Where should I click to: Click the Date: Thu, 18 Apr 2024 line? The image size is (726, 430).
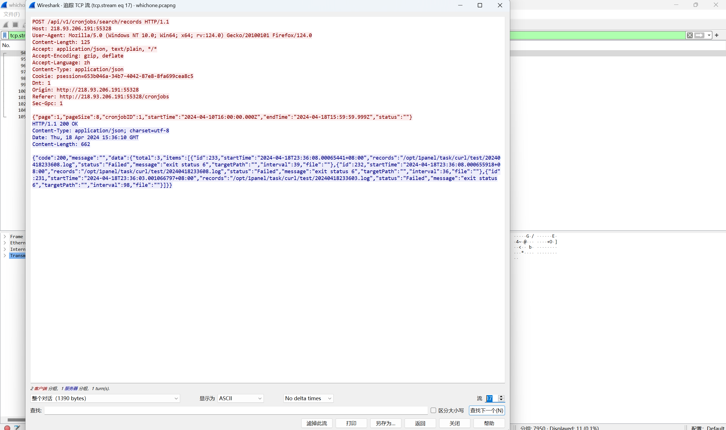85,137
